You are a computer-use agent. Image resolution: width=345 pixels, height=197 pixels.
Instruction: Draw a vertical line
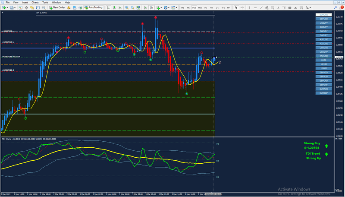point(250,8)
